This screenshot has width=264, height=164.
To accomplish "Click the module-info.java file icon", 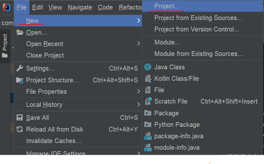I will tap(148, 147).
